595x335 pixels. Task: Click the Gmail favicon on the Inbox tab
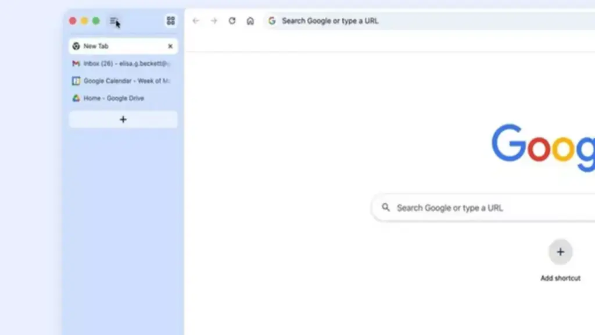coord(76,63)
